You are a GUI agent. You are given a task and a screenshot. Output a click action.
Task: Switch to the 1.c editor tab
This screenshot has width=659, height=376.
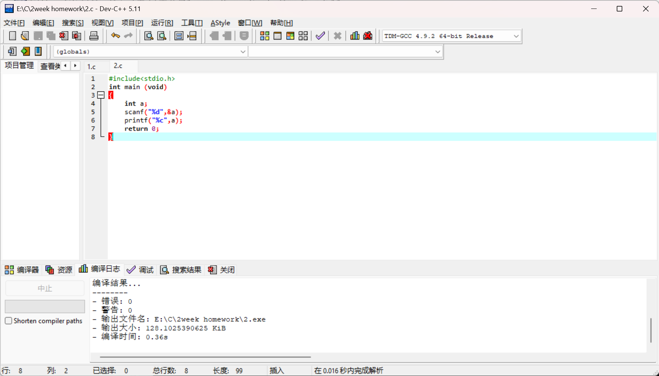click(x=92, y=67)
